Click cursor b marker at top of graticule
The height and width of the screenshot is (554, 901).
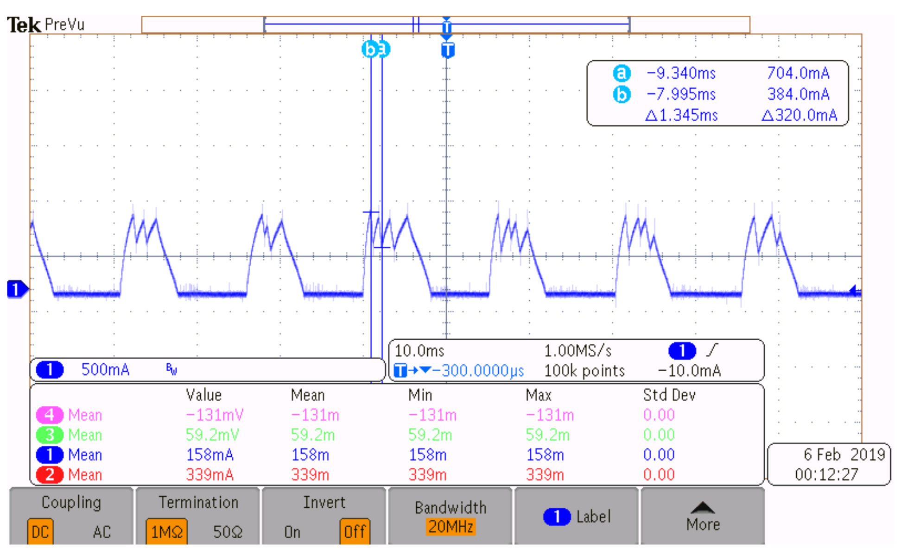pyautogui.click(x=369, y=49)
